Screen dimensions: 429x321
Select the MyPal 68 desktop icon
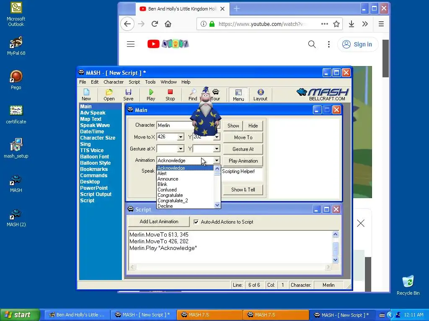click(x=16, y=46)
